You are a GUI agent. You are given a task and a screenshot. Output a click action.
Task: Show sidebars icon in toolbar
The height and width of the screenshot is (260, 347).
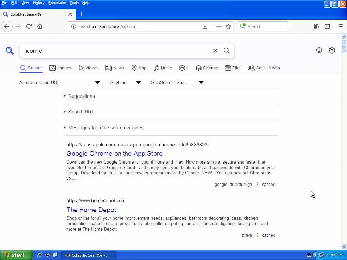pos(327,26)
